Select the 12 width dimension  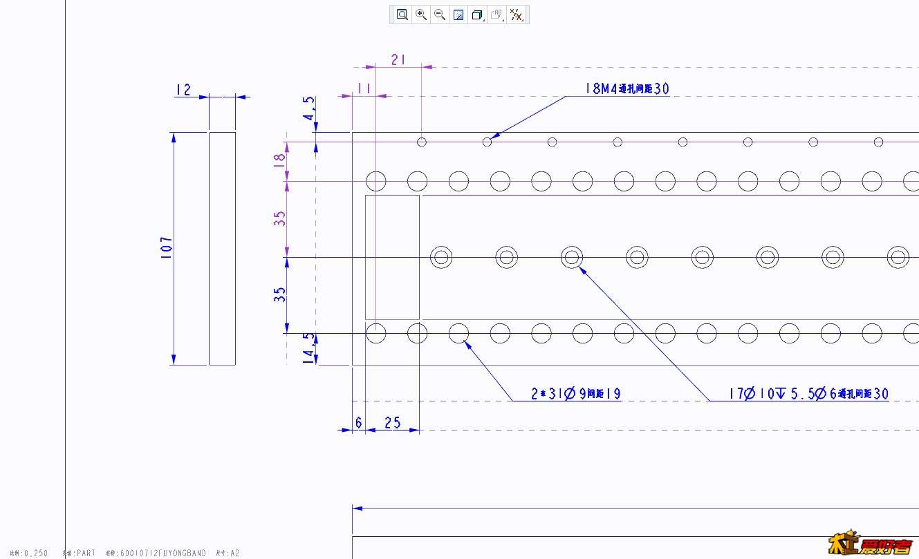tap(183, 90)
